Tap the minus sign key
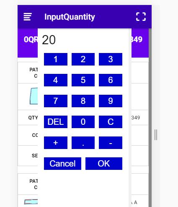178x207 pixels. click(x=111, y=143)
